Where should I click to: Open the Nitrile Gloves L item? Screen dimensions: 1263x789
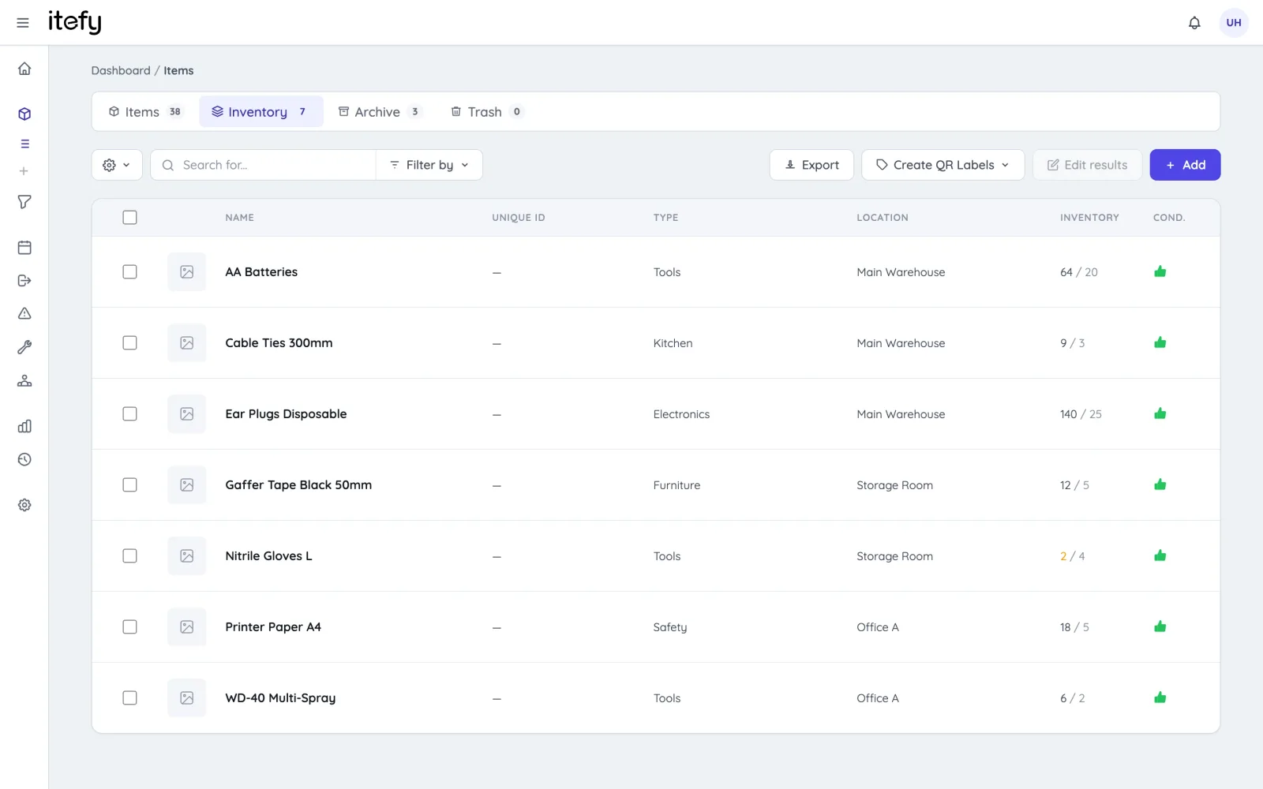coord(268,555)
